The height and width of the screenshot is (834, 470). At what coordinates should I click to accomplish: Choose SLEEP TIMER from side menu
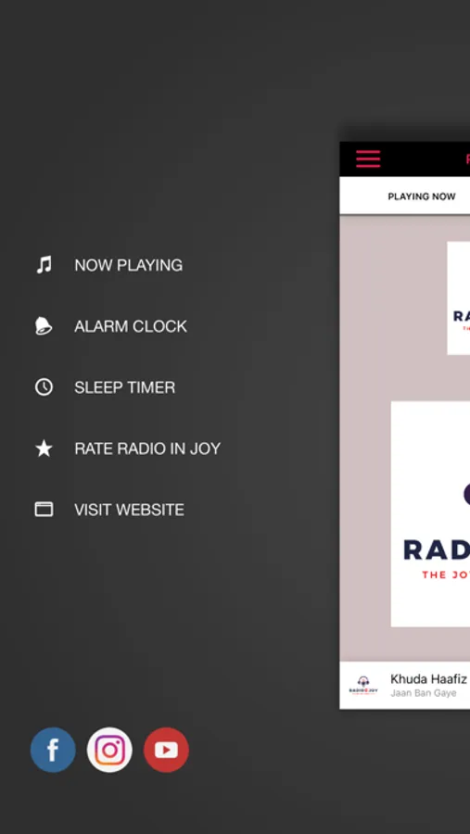coord(124,387)
